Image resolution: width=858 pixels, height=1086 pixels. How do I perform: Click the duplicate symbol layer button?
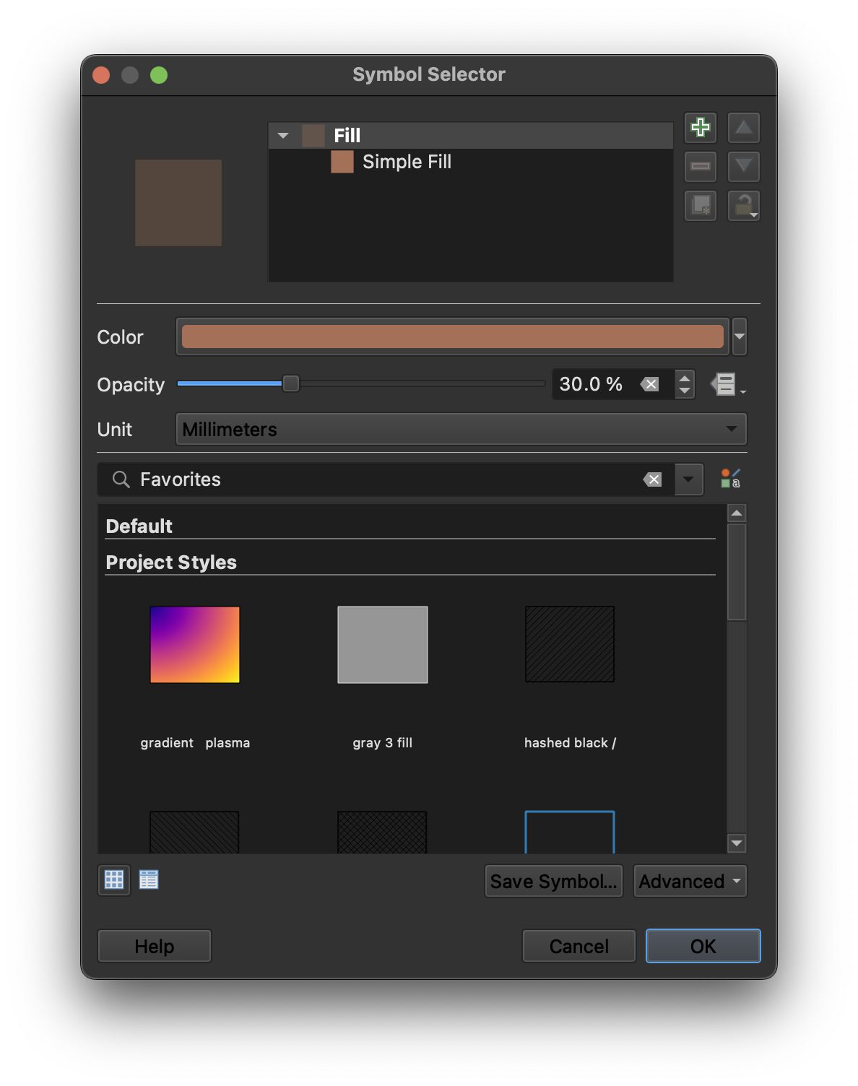[700, 206]
